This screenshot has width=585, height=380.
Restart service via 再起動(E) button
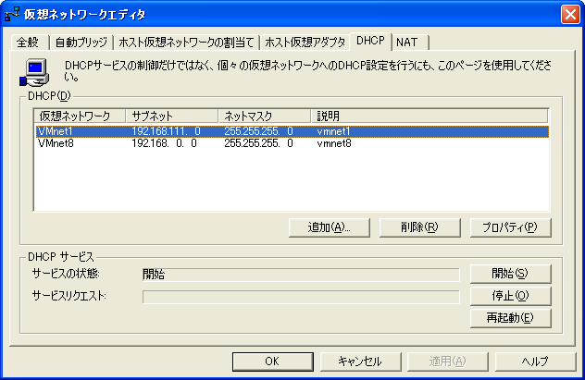(x=510, y=318)
